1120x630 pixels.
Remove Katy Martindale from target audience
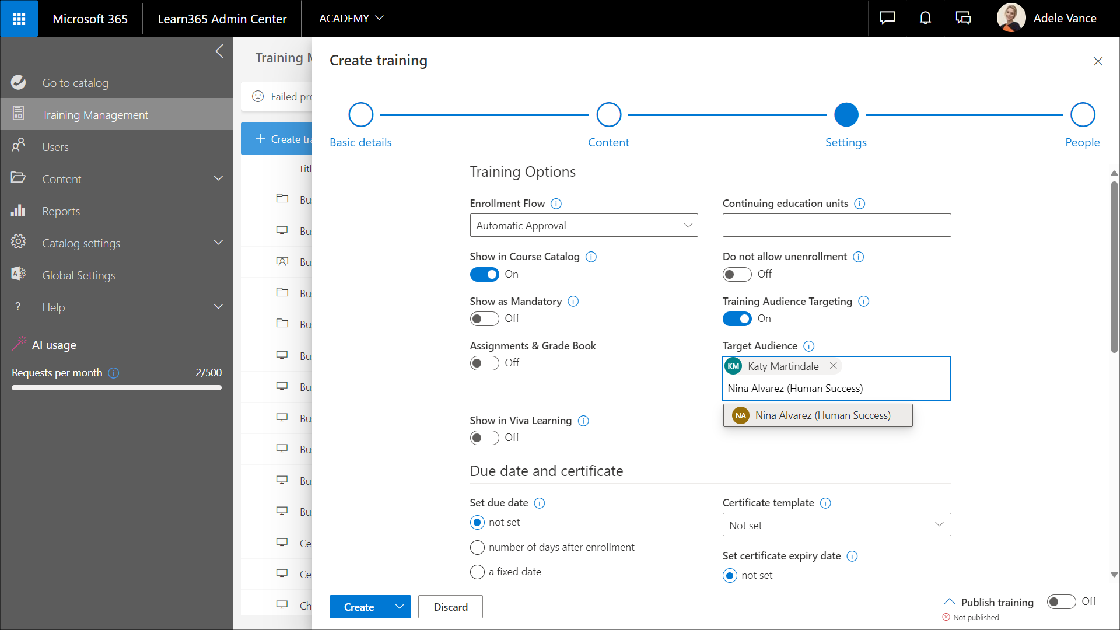(834, 366)
